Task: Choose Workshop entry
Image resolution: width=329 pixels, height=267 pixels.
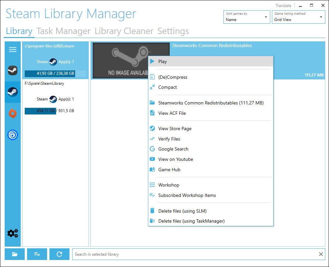Action: click(x=211, y=185)
